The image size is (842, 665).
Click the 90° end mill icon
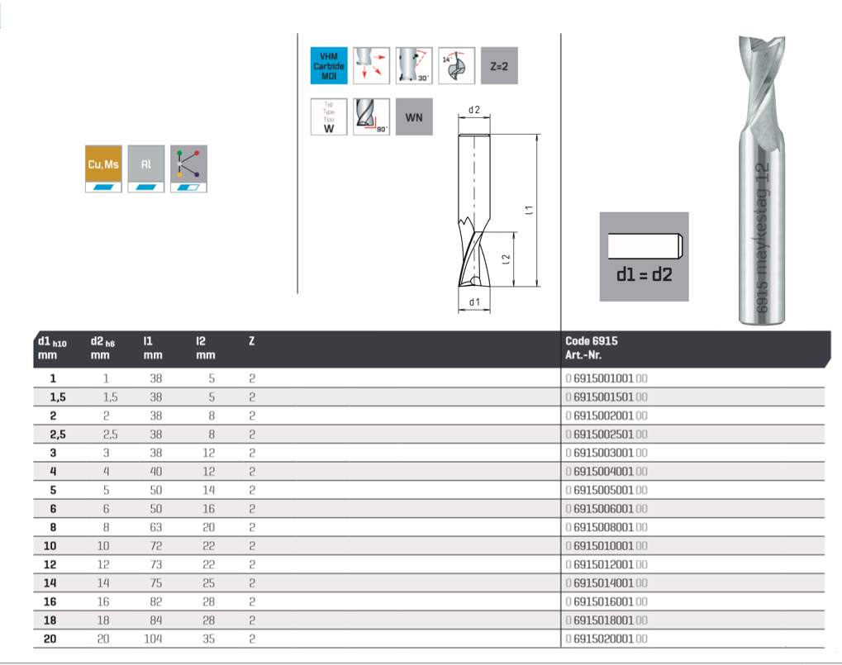[371, 116]
